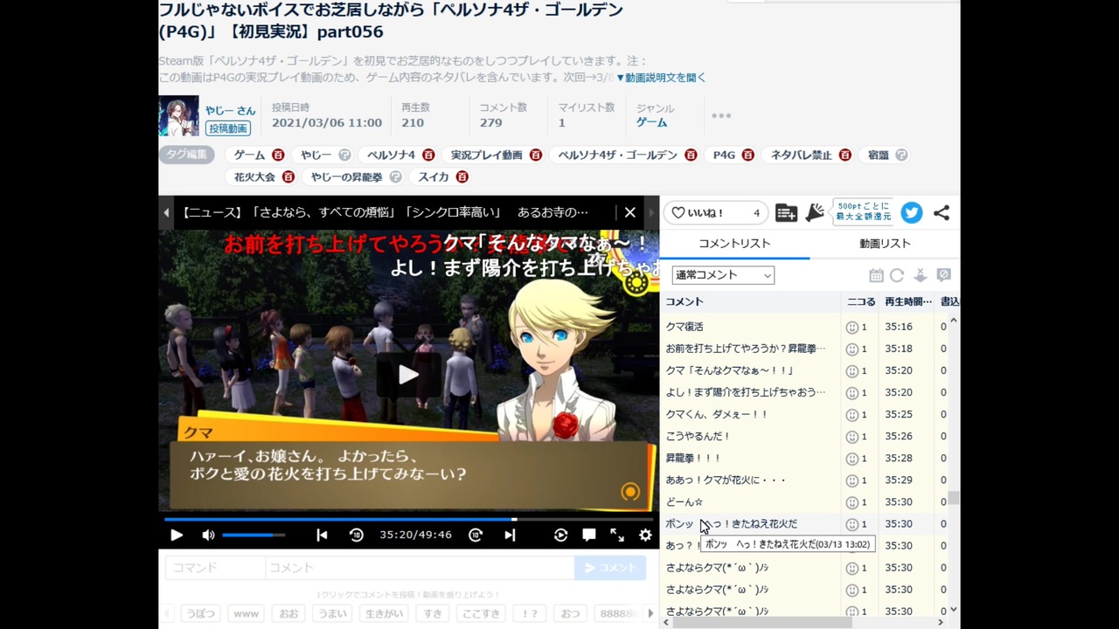This screenshot has width=1119, height=629.
Task: Open the 花火大会 tag
Action: click(254, 177)
